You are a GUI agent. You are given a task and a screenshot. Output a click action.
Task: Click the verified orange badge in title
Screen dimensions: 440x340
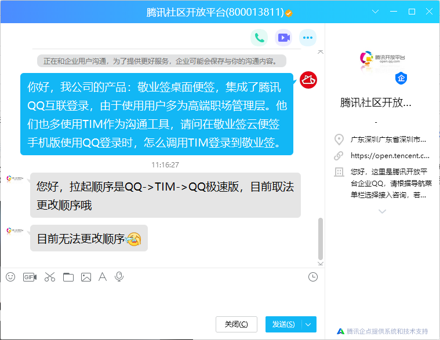tap(289, 13)
